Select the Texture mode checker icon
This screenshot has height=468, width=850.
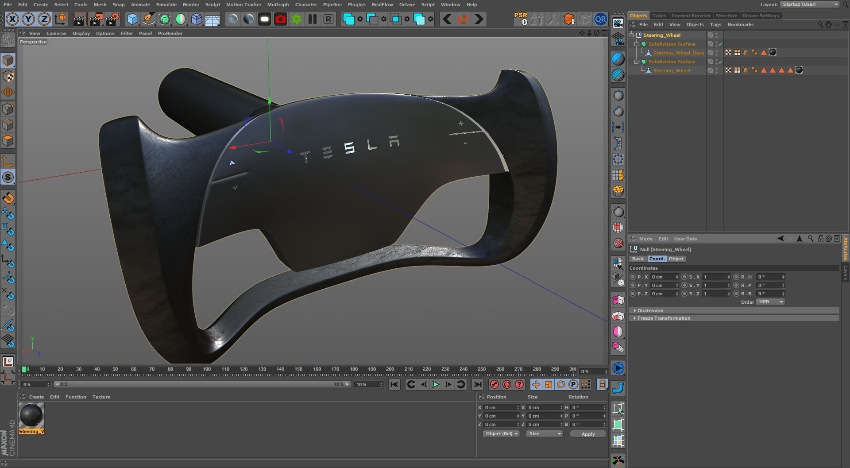pyautogui.click(x=8, y=77)
